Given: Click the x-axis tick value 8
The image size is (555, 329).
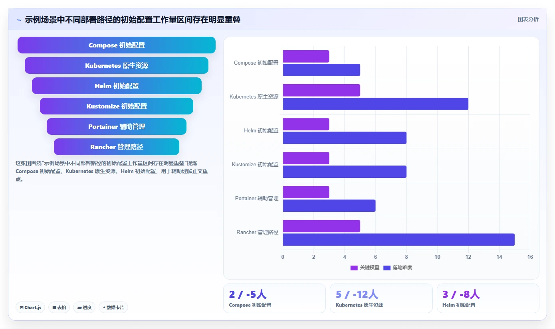Looking at the screenshot, I should (x=406, y=257).
